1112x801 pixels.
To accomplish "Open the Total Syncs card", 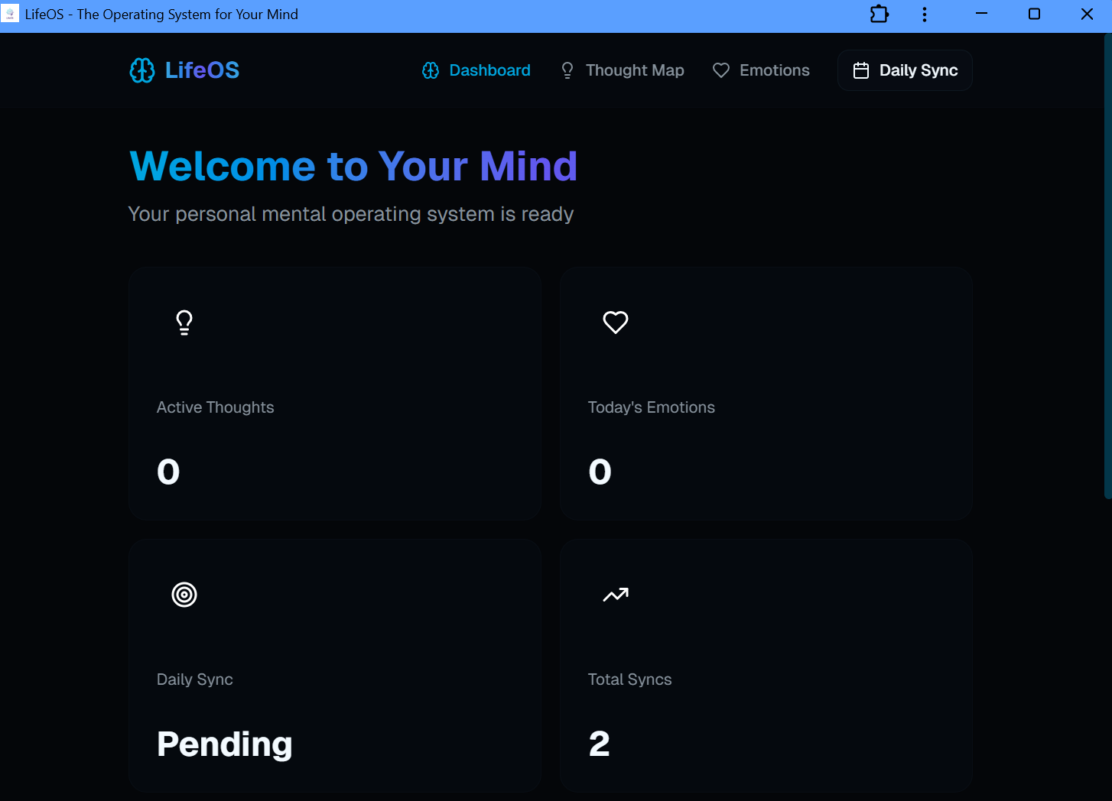I will [766, 665].
